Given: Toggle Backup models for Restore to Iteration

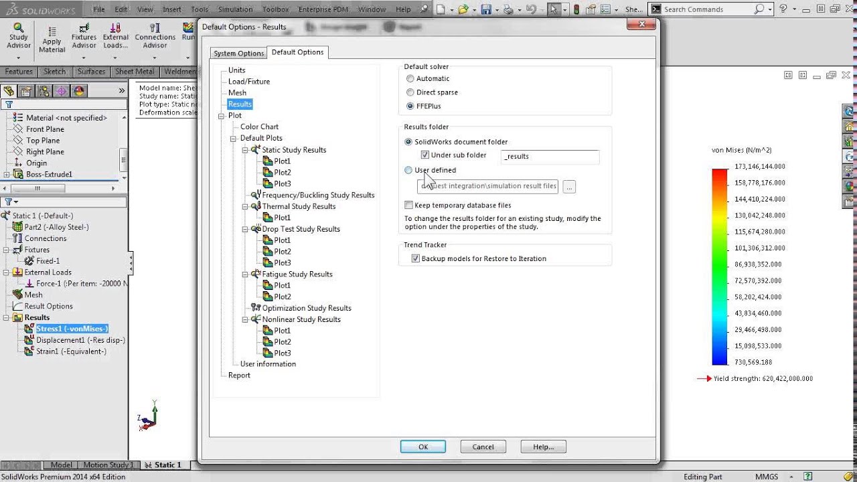Looking at the screenshot, I should tap(416, 258).
